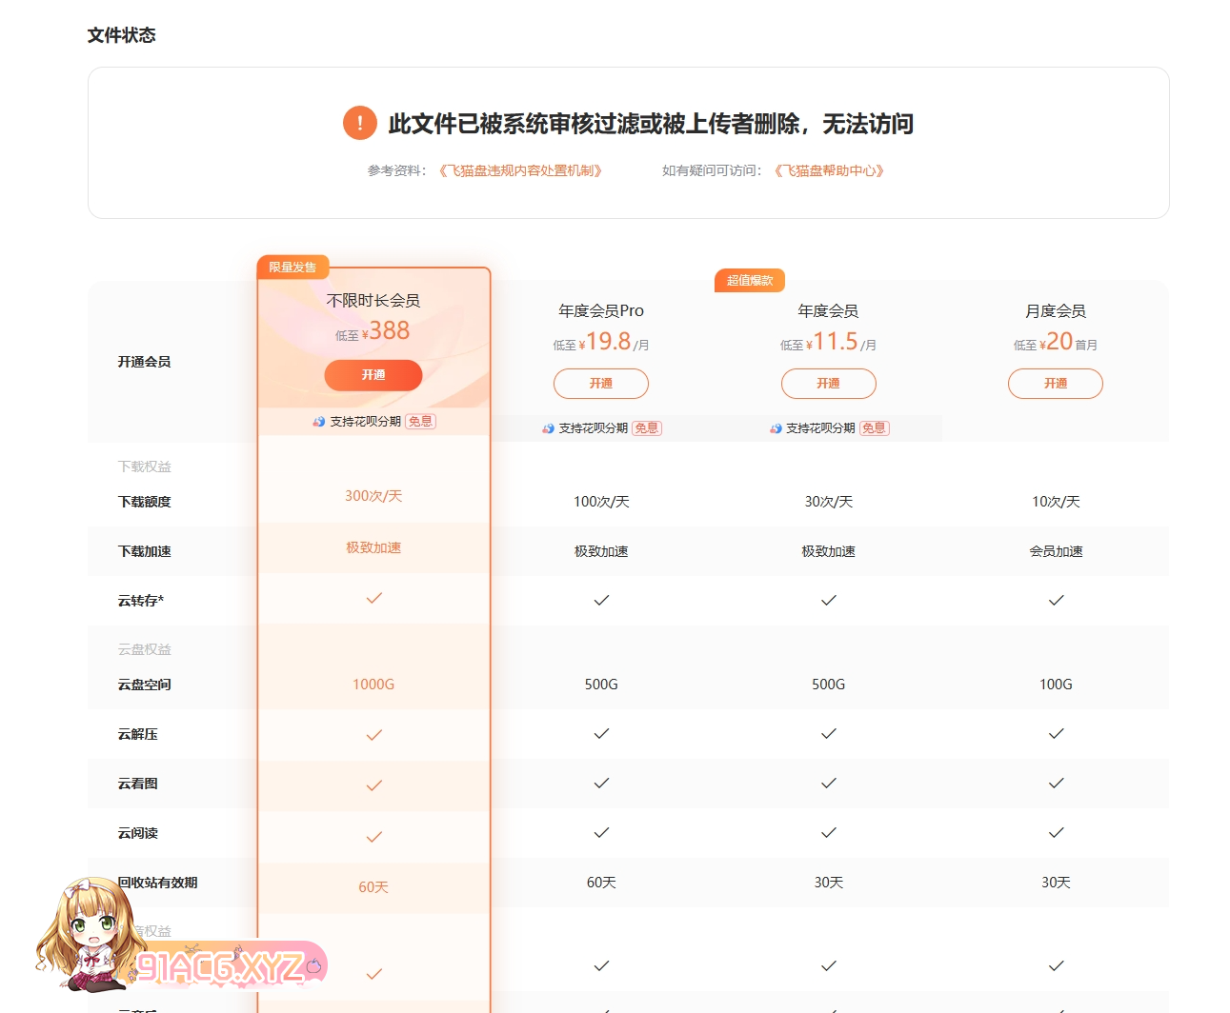Visit the 飞猫盘帮助中心 link

[829, 170]
